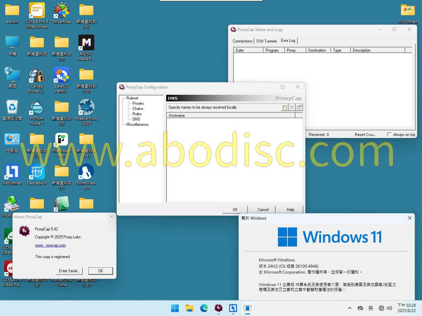Click the NetLimiter taskbar icon
This screenshot has height=316, width=422.
(233, 308)
